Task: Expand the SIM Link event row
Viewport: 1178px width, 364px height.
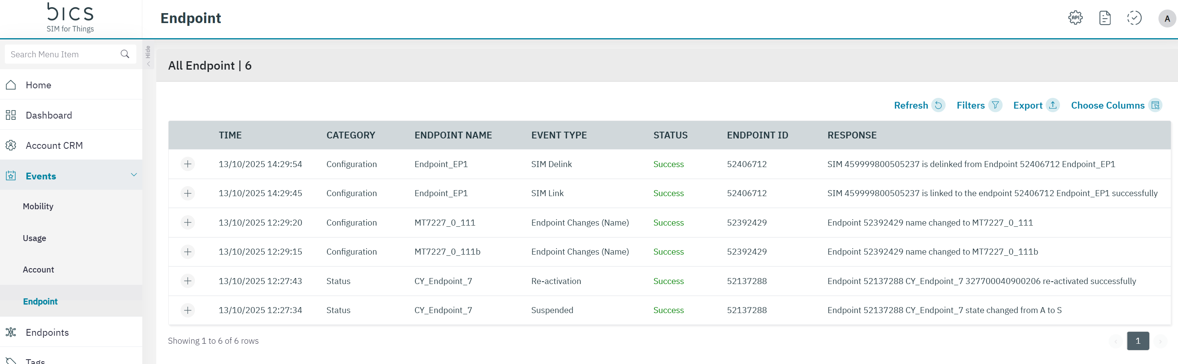Action: pos(187,193)
